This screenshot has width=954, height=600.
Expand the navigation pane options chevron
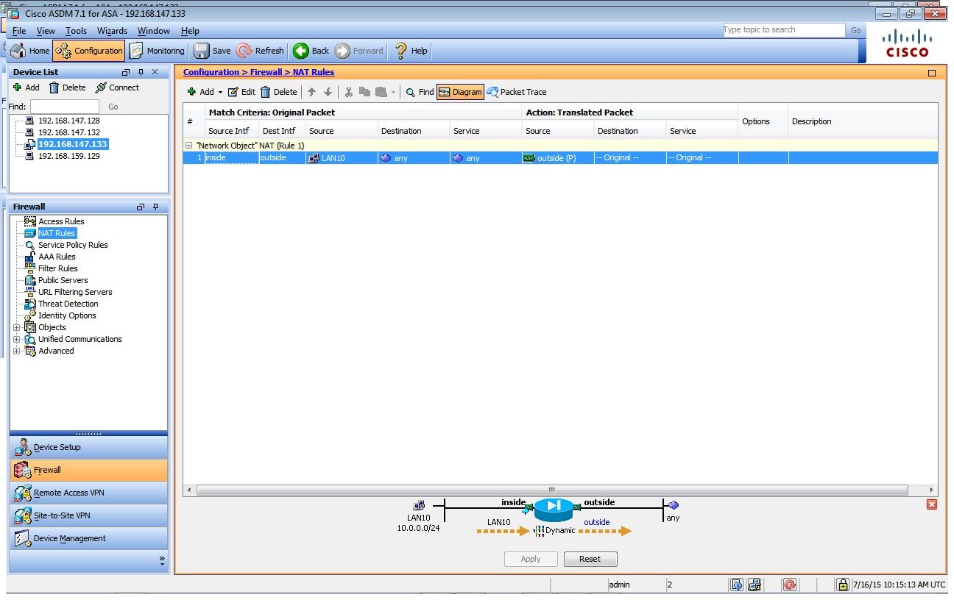click(162, 560)
